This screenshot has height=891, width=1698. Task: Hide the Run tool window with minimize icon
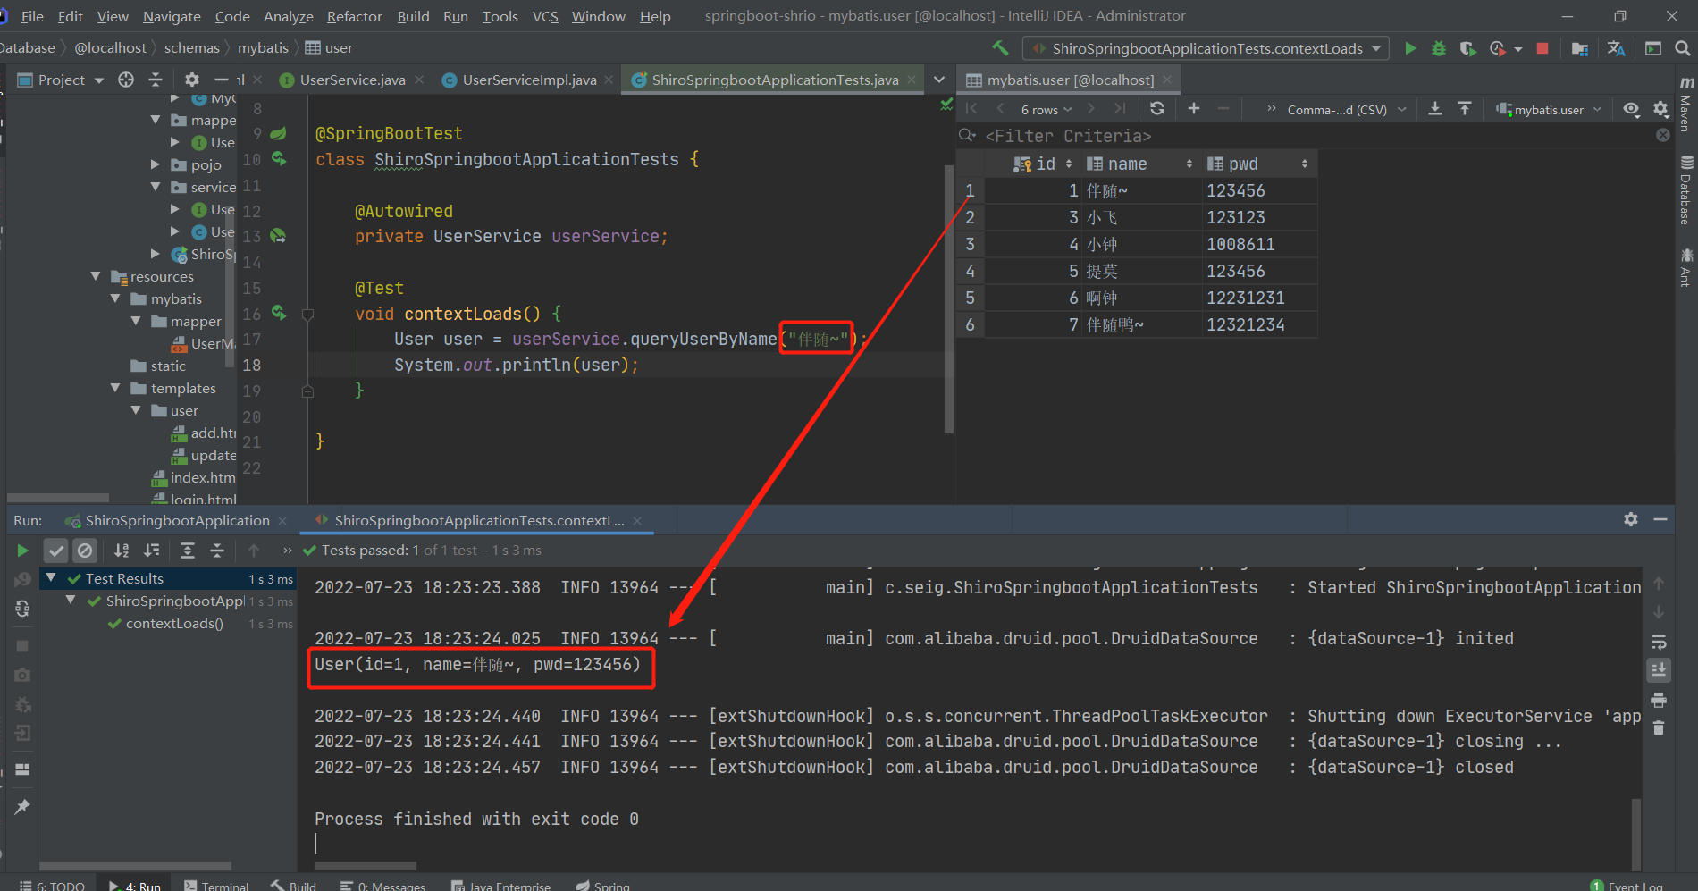click(x=1660, y=519)
